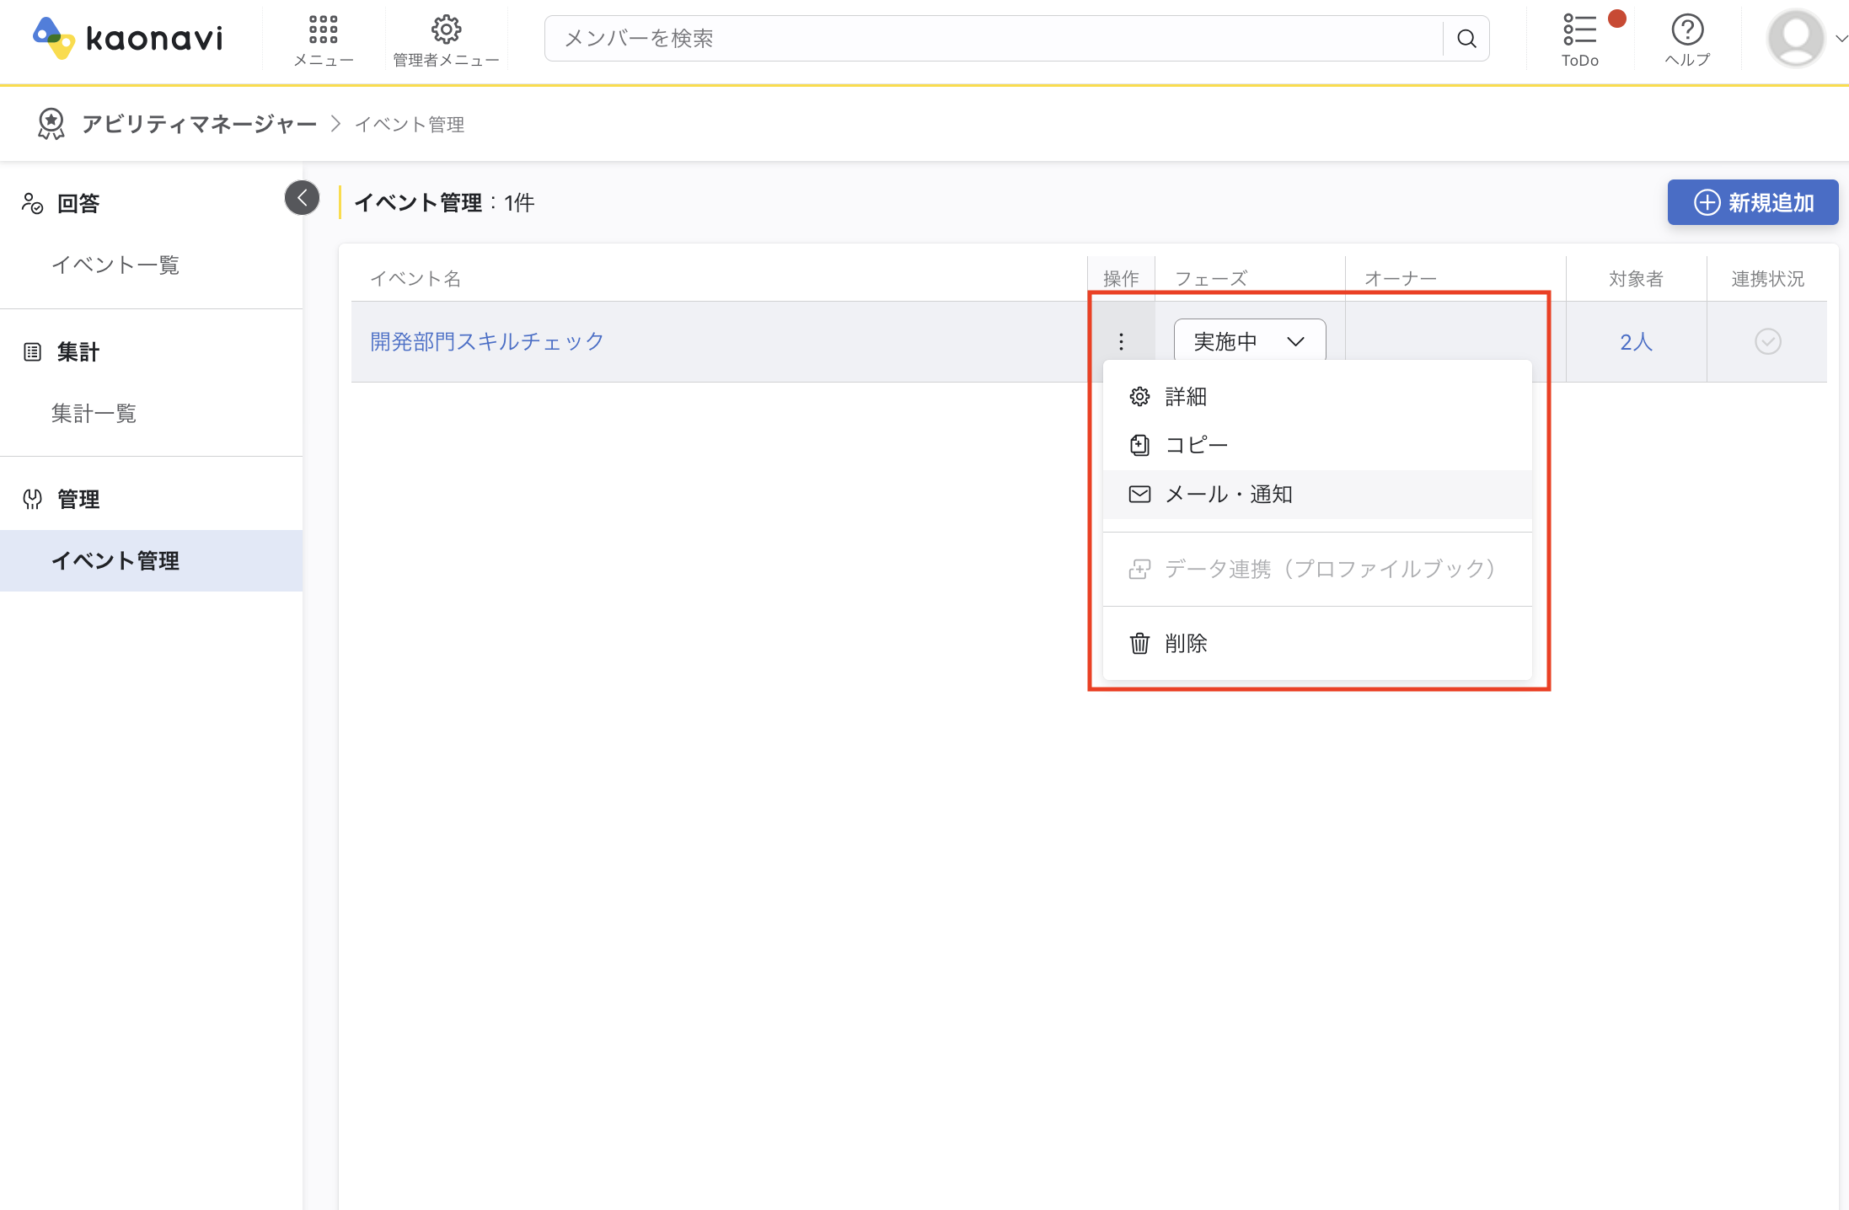Open the 実施中 phase dropdown
The width and height of the screenshot is (1849, 1210).
click(x=1249, y=340)
